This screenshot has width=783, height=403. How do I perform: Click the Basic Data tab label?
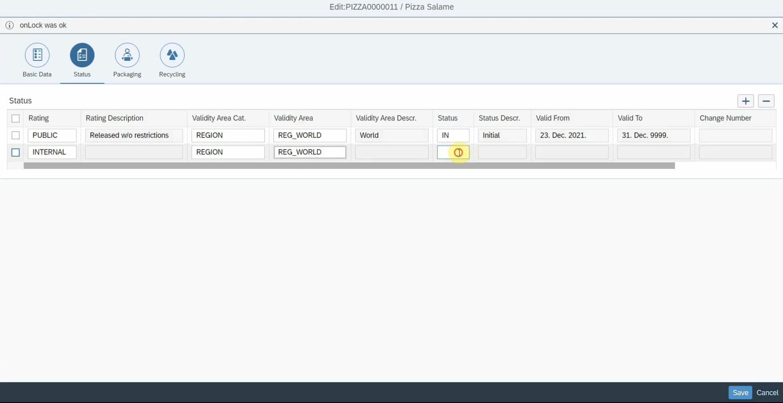click(37, 74)
